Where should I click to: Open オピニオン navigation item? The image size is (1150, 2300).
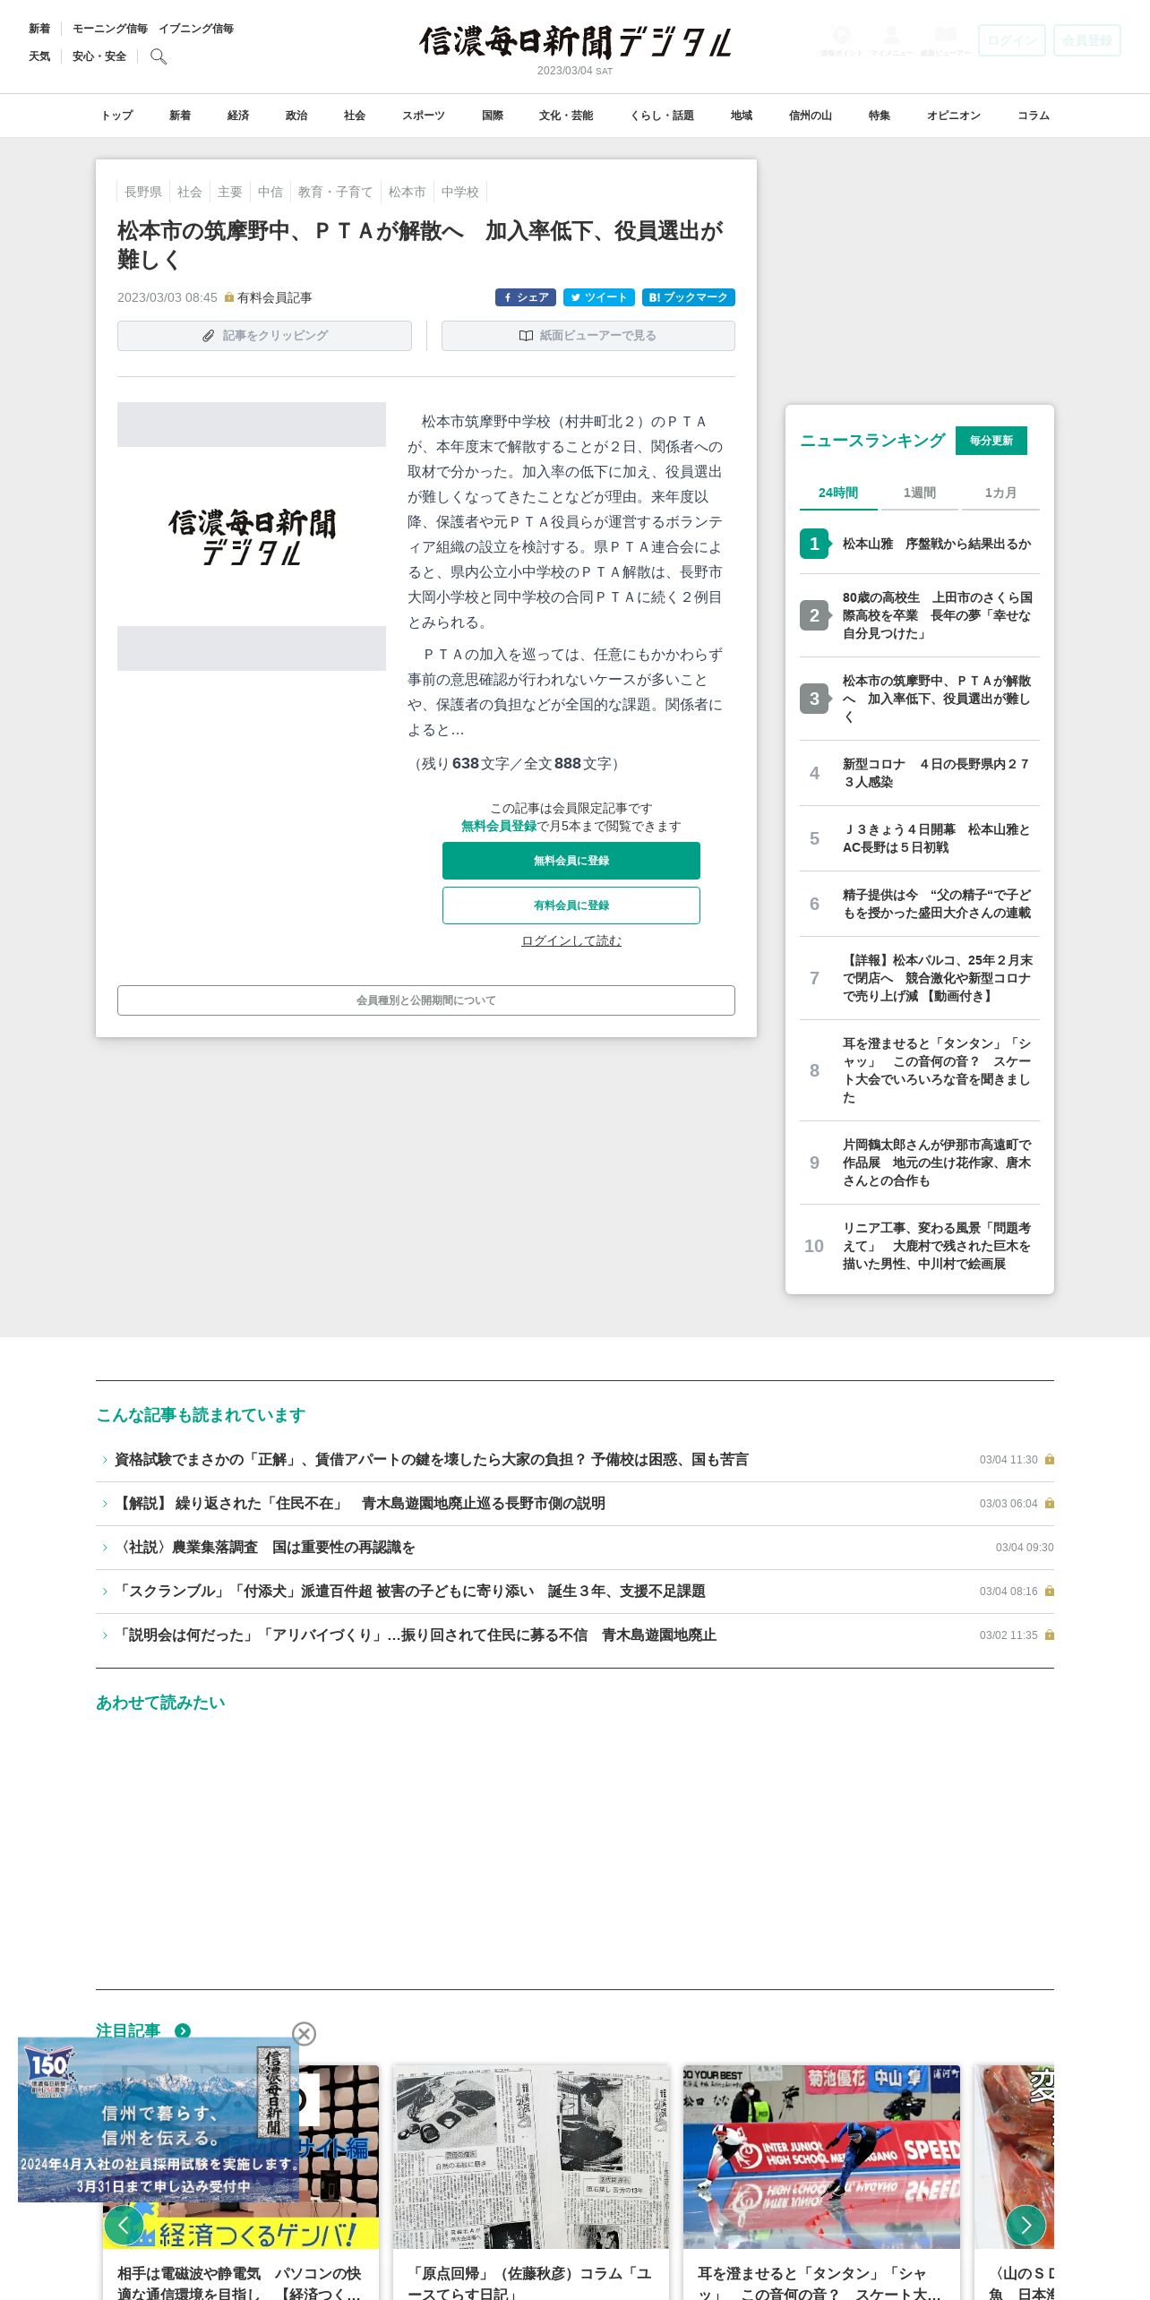[x=954, y=116]
